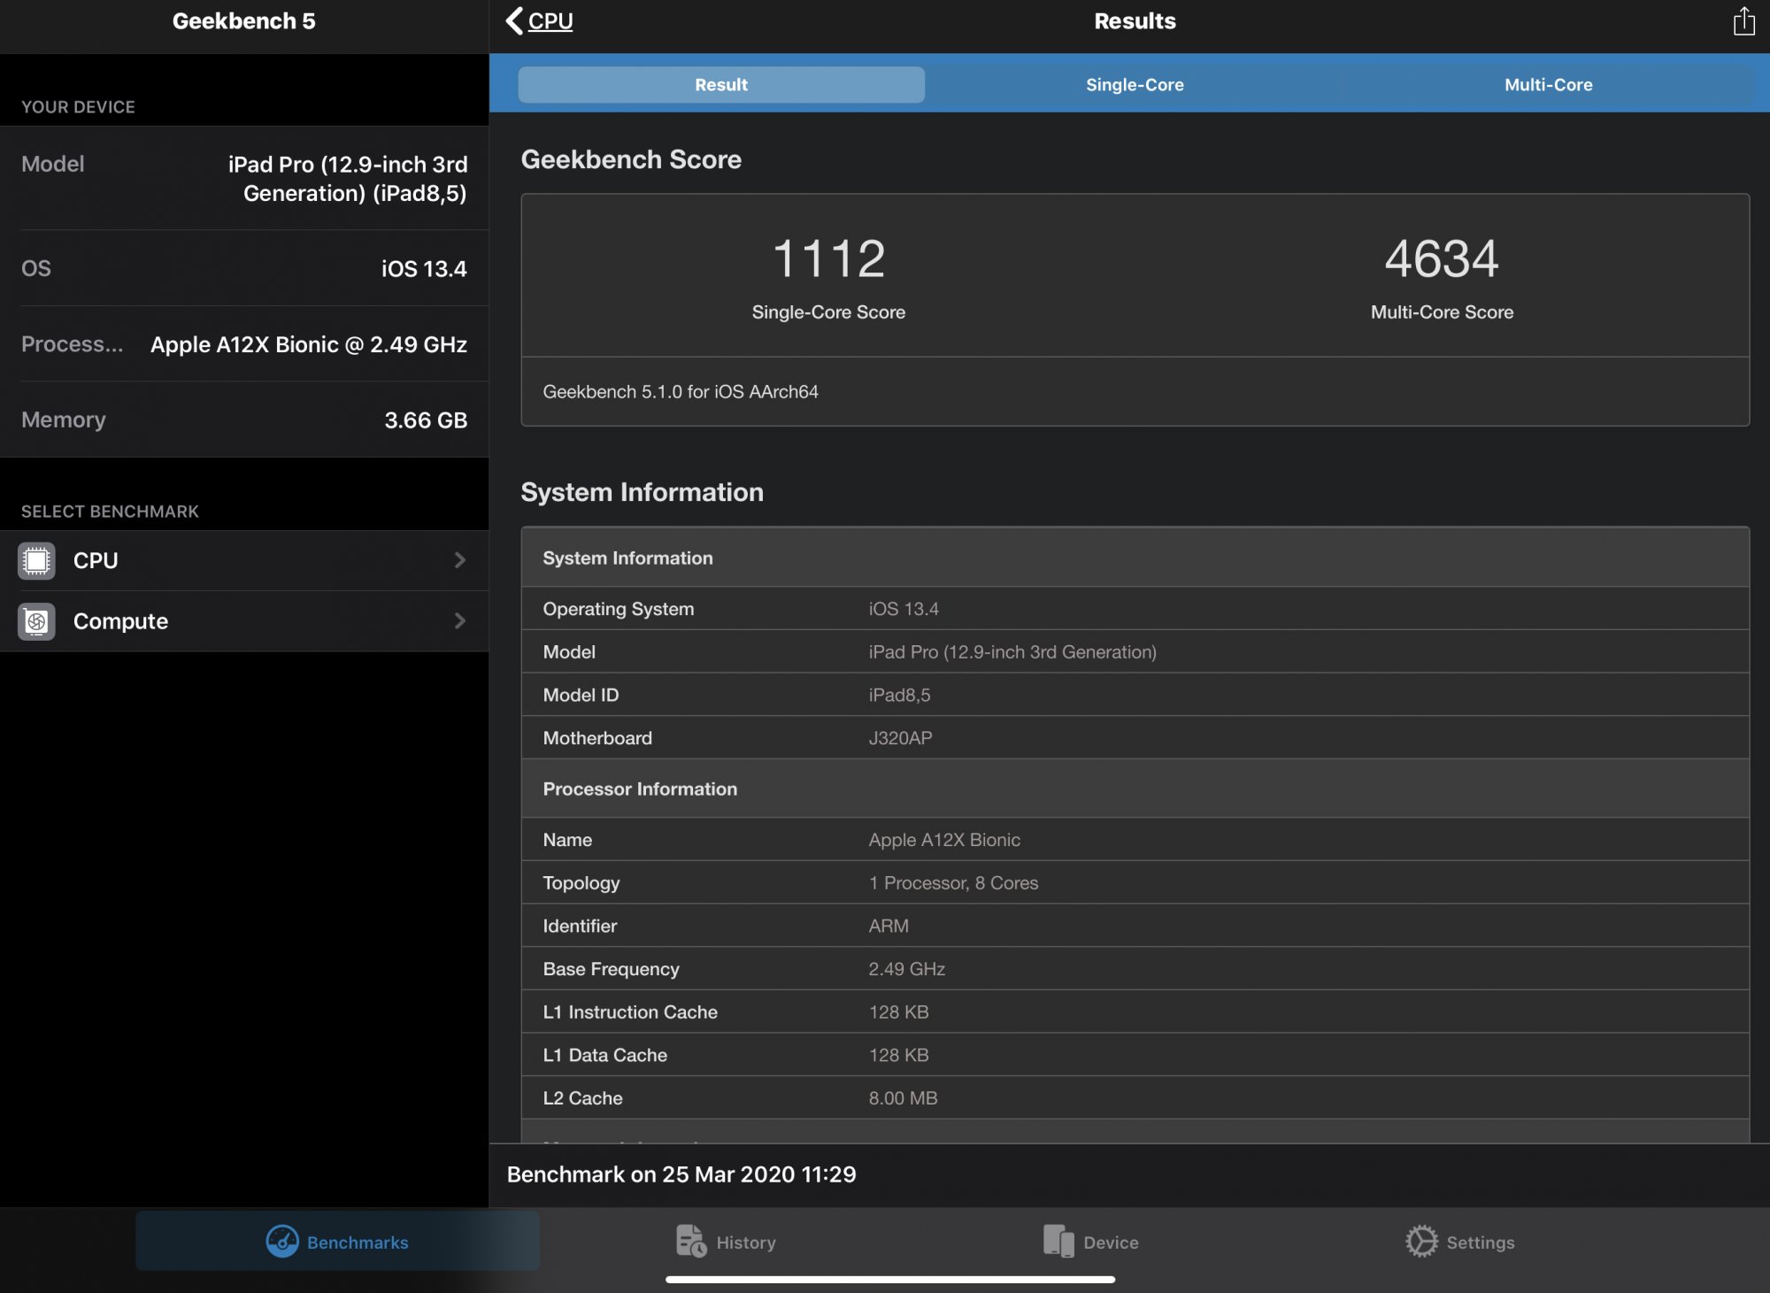Image resolution: width=1770 pixels, height=1293 pixels.
Task: Switch to the Result tab
Action: (721, 85)
